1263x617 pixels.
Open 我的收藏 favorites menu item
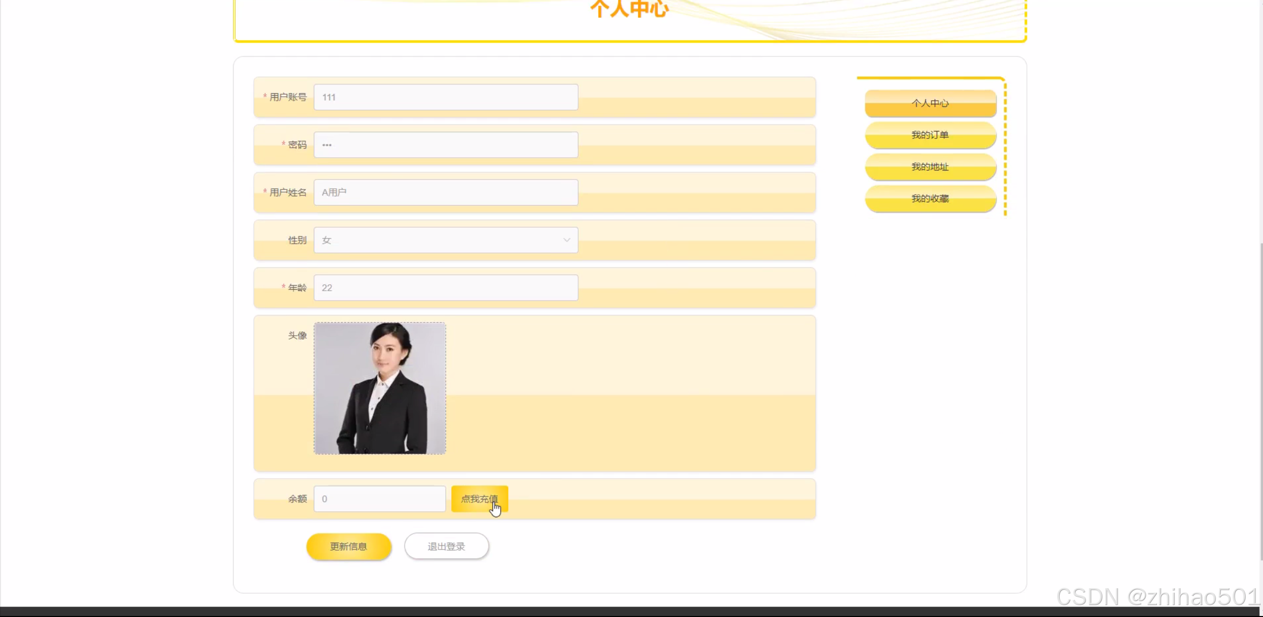pos(930,198)
